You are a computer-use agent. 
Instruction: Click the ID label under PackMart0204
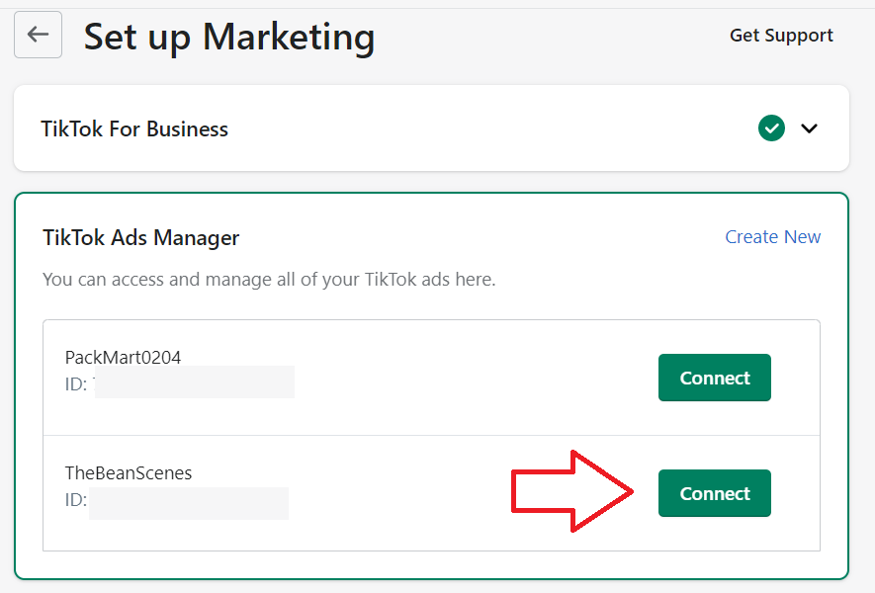76,383
